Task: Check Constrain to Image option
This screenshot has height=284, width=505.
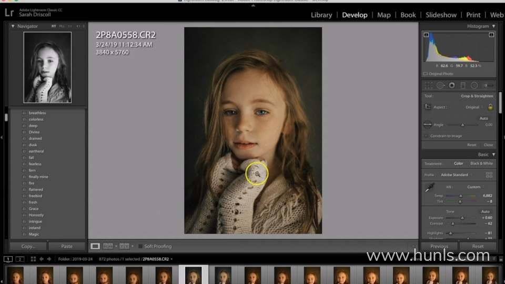Action: [x=426, y=136]
